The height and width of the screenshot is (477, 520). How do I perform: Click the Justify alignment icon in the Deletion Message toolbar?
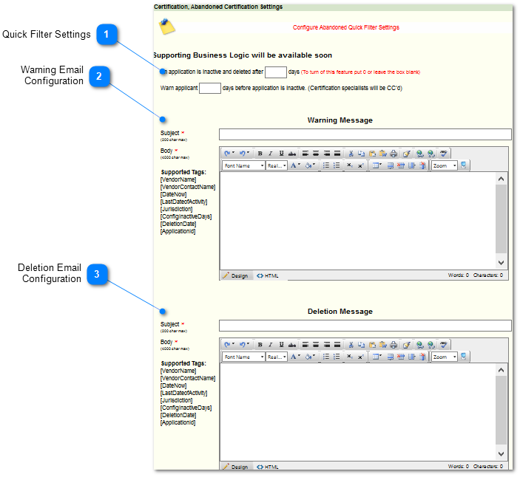[337, 345]
